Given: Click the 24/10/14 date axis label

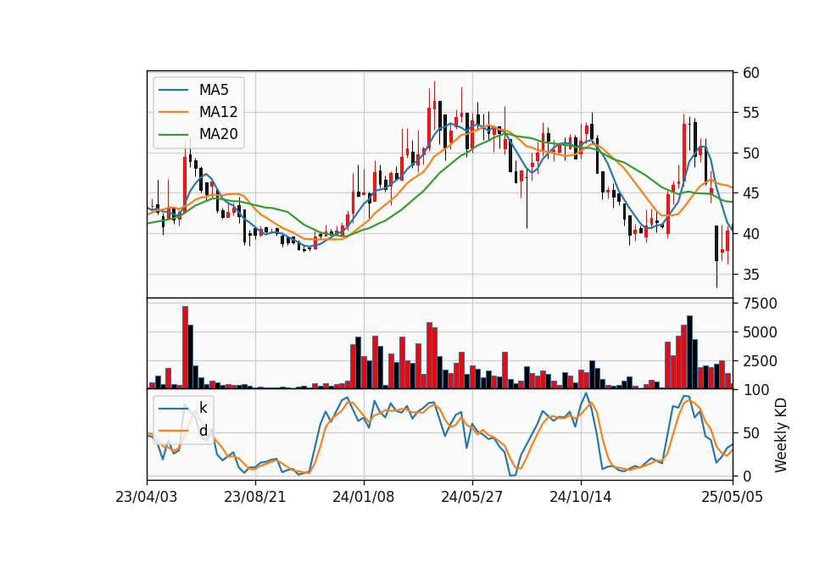Looking at the screenshot, I should click(580, 497).
